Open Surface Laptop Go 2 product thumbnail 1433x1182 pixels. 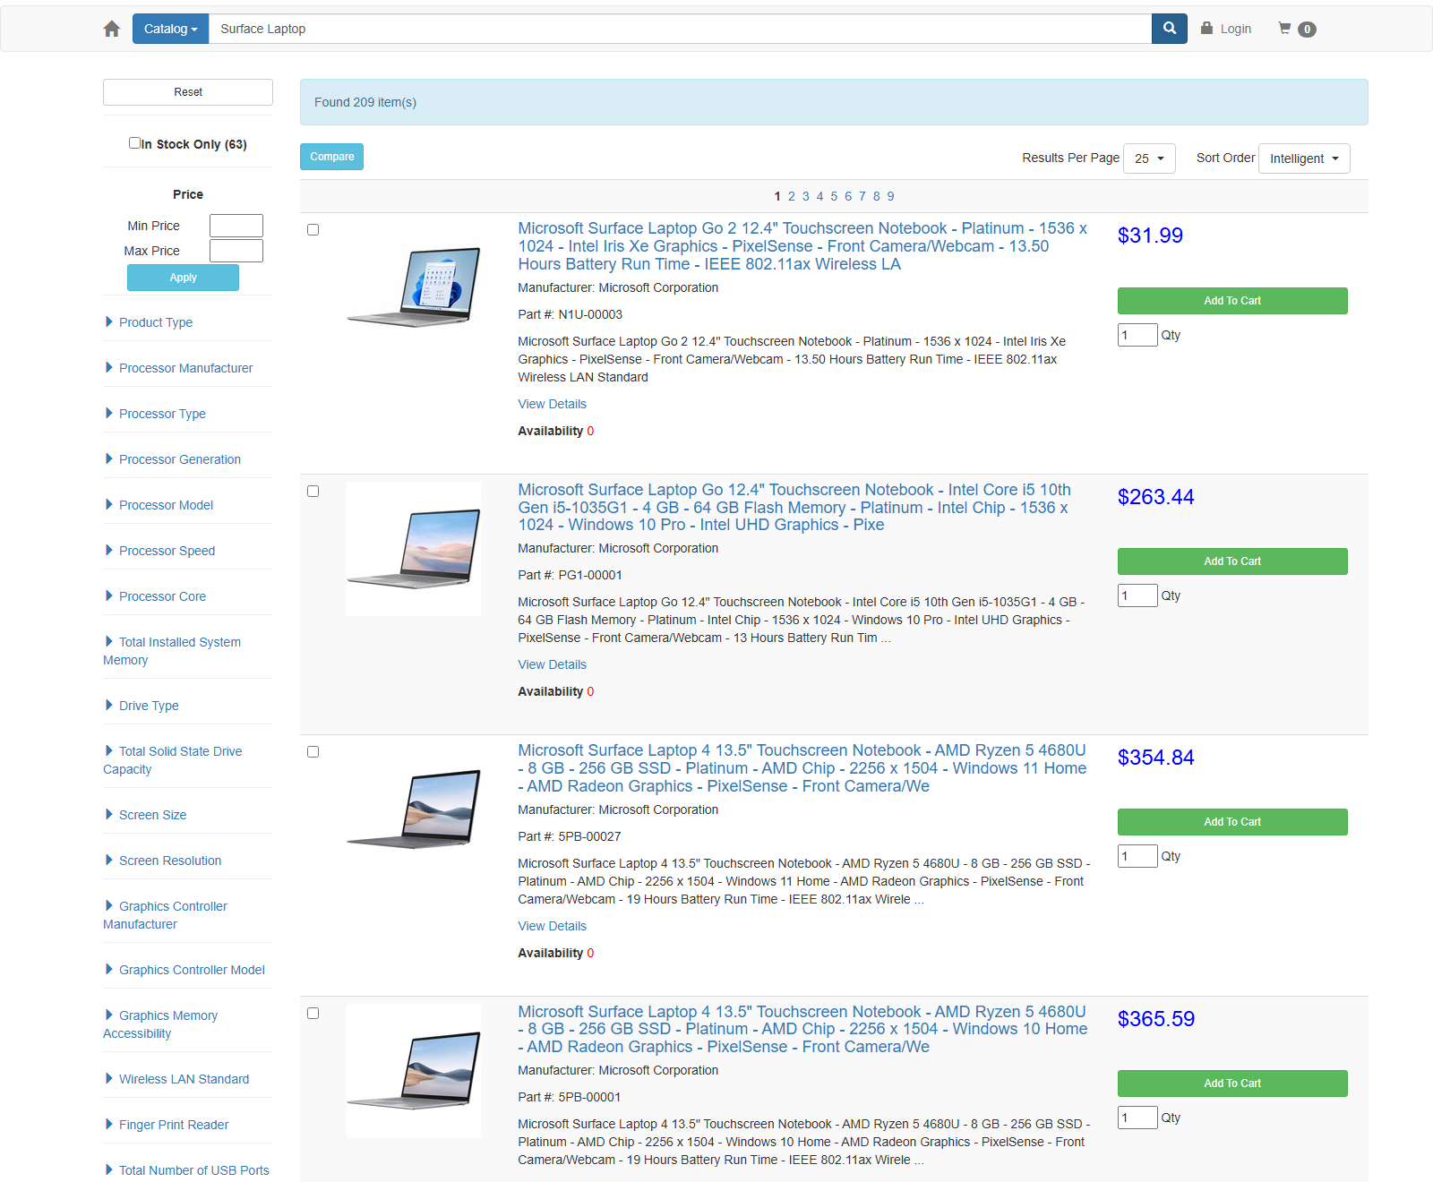(x=414, y=287)
